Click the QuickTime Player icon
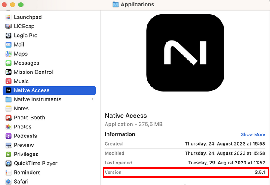Viewport: 270px width, 185px height. (8, 164)
